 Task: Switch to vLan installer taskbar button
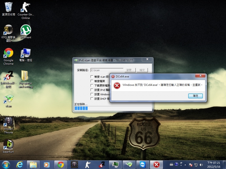(x=129, y=164)
